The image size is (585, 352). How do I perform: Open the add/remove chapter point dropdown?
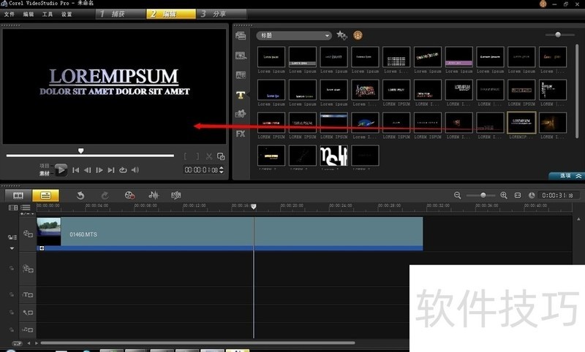tap(27, 214)
